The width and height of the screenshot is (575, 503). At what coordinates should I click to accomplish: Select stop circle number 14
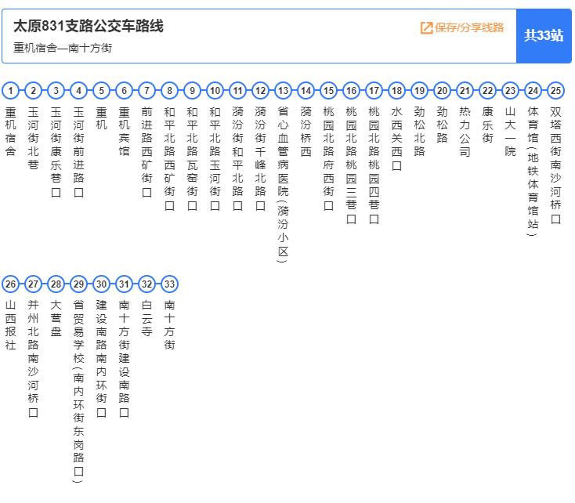tap(306, 91)
